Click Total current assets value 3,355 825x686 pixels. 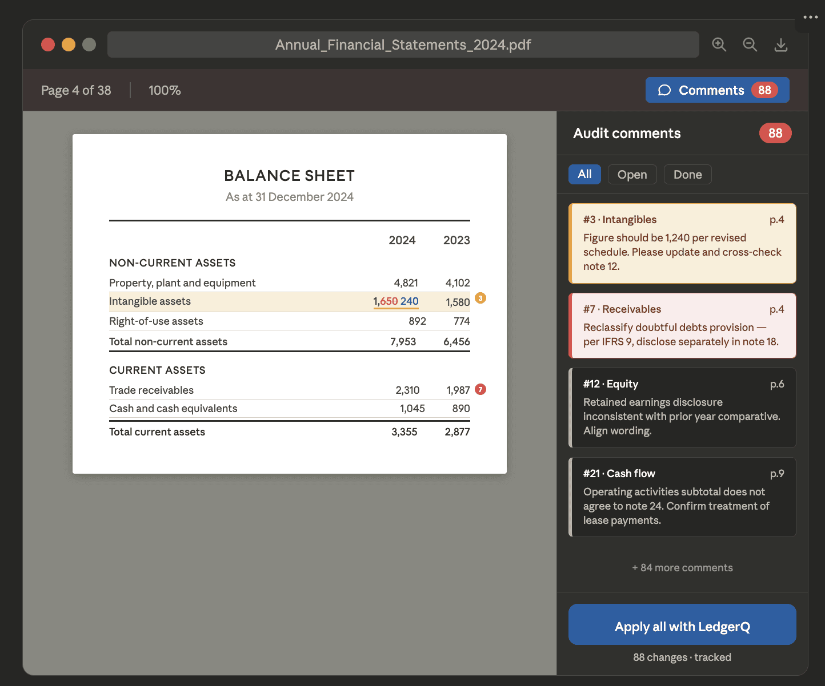tap(405, 432)
